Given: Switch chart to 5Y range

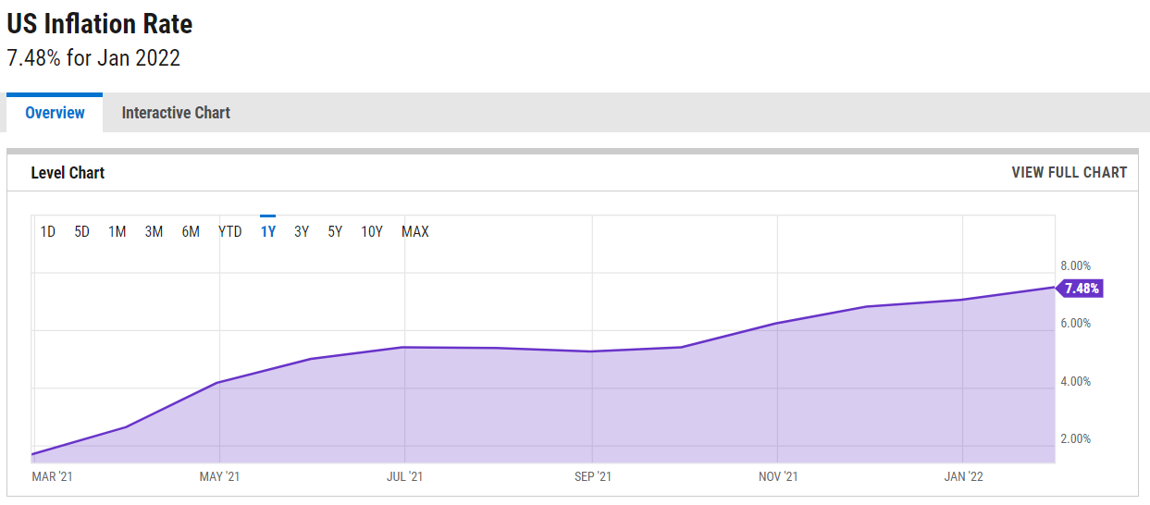Looking at the screenshot, I should point(335,231).
